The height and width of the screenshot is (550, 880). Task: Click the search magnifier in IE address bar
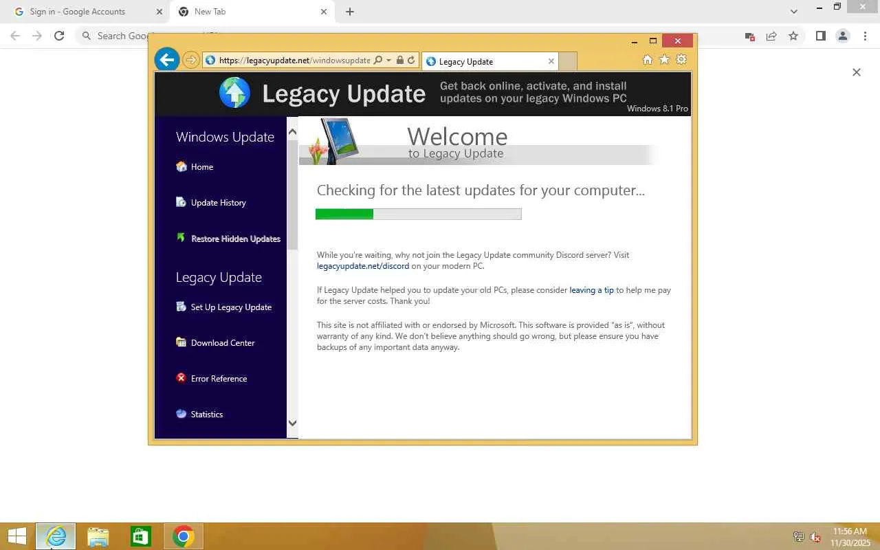(x=377, y=60)
